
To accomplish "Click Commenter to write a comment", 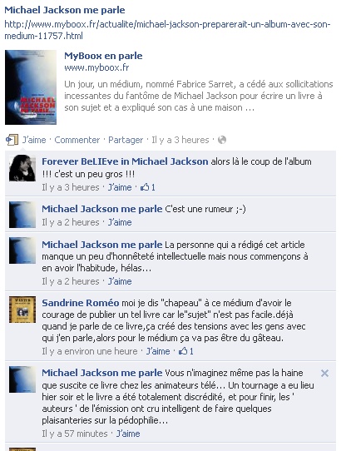I will tap(77, 140).
